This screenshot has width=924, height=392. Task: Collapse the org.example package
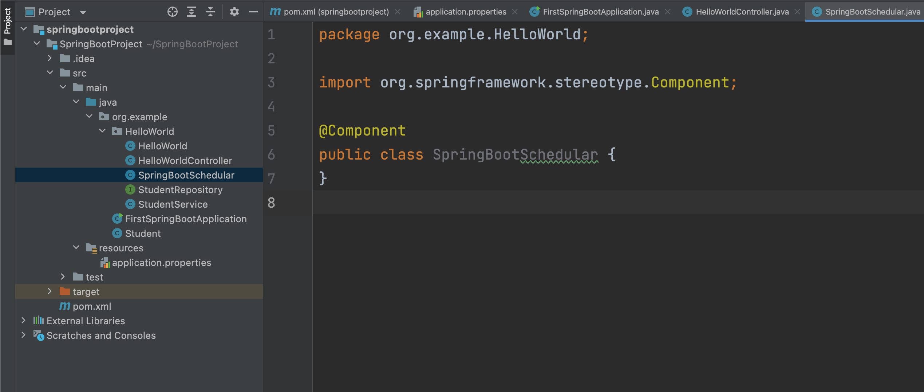coord(90,116)
